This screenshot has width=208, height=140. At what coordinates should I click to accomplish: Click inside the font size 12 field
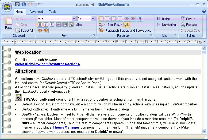tap(84, 18)
